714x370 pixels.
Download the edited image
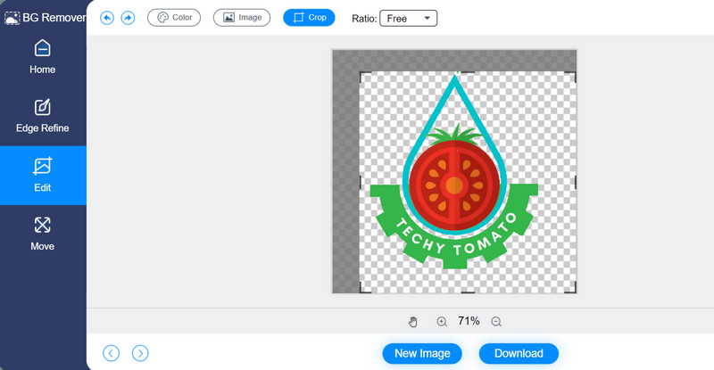click(x=519, y=353)
